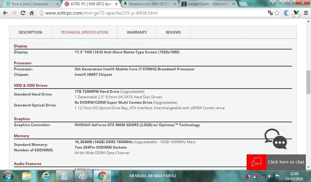Click the Action Center flag tray icon
The width and height of the screenshot is (311, 182).
[x=278, y=176]
